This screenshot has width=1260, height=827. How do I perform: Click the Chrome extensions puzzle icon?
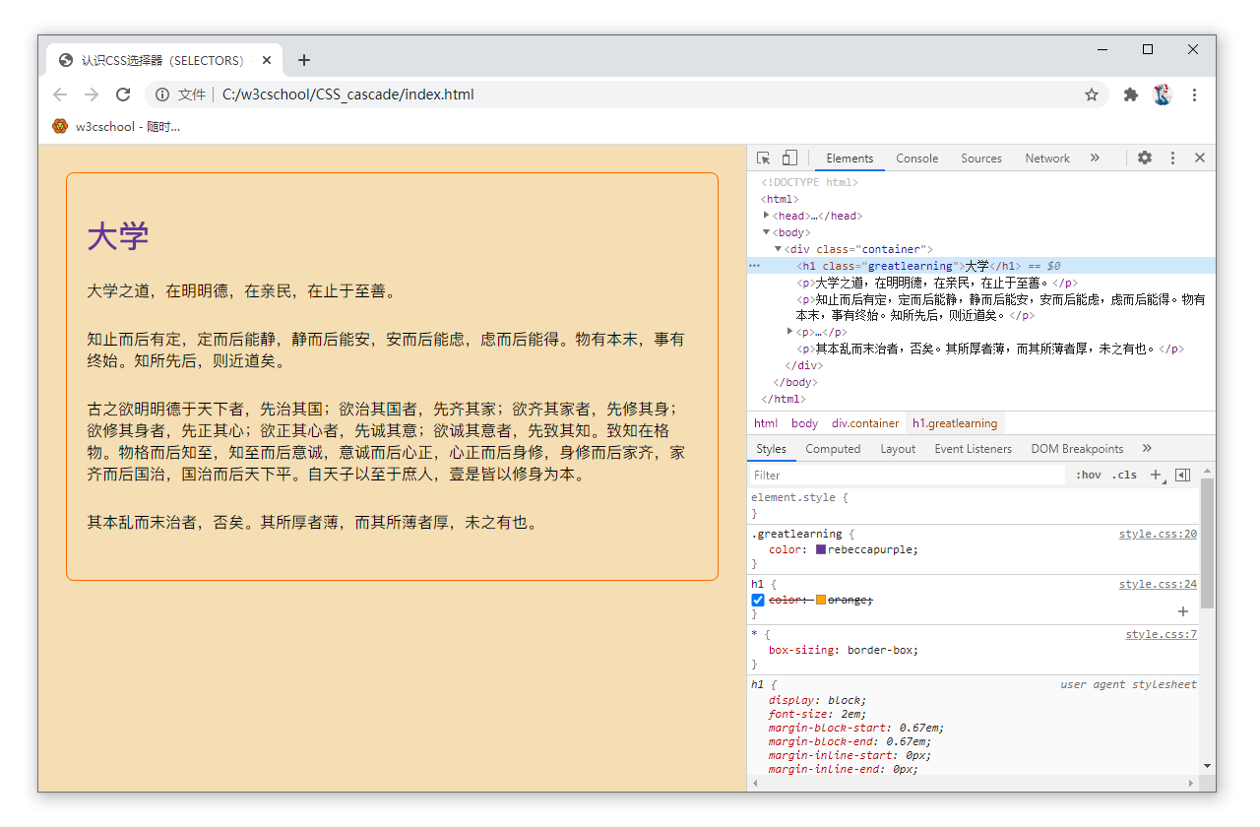[1131, 95]
